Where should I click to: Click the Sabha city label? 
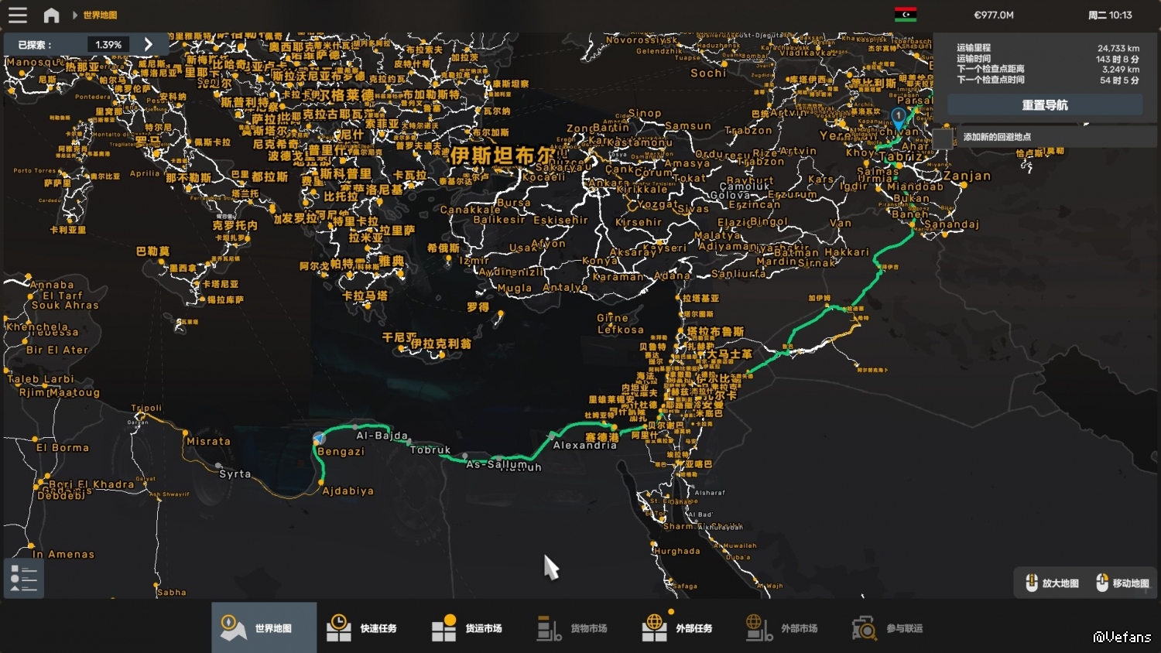coord(172,593)
